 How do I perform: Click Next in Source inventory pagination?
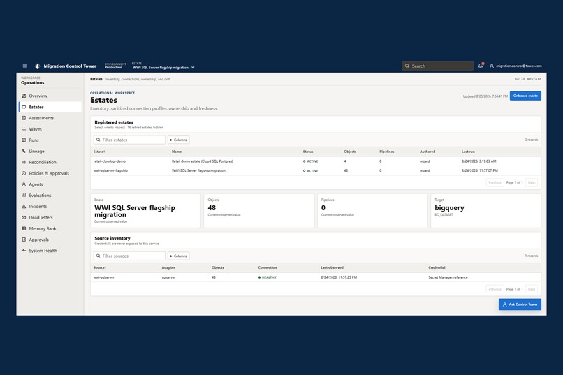(532, 289)
